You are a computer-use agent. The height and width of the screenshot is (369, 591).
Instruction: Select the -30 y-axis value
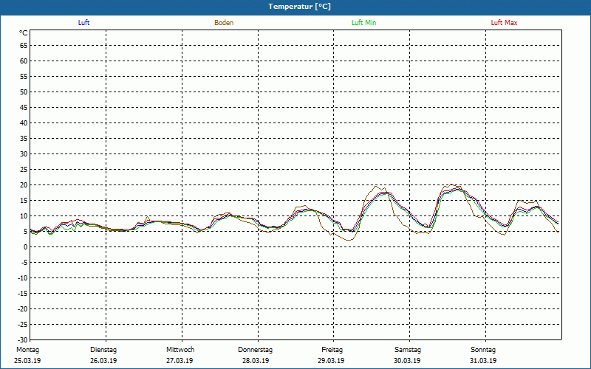(x=23, y=339)
